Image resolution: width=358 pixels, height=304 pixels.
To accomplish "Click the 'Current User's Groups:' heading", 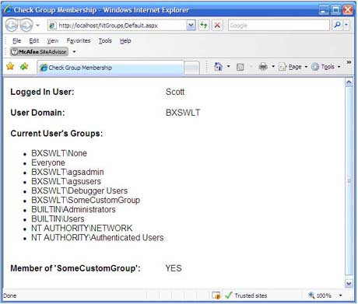I will coord(57,134).
